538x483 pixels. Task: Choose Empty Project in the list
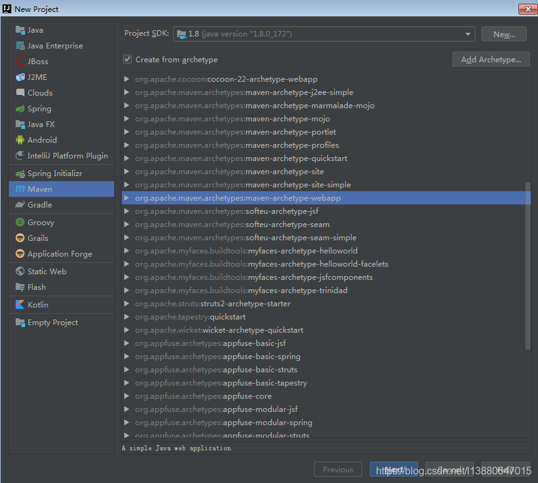coord(62,323)
